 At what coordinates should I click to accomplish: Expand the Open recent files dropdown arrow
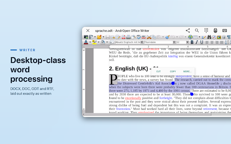point(104,37)
